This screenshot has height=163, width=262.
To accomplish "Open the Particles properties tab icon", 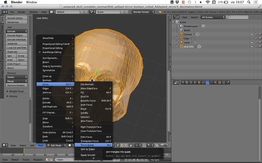I will 224,82.
